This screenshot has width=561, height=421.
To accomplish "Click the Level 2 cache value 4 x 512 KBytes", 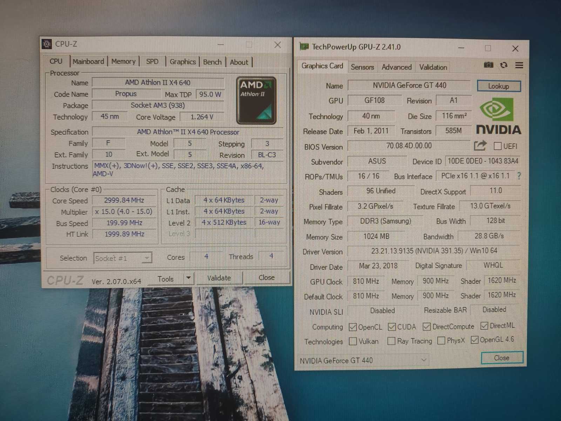I will point(224,222).
